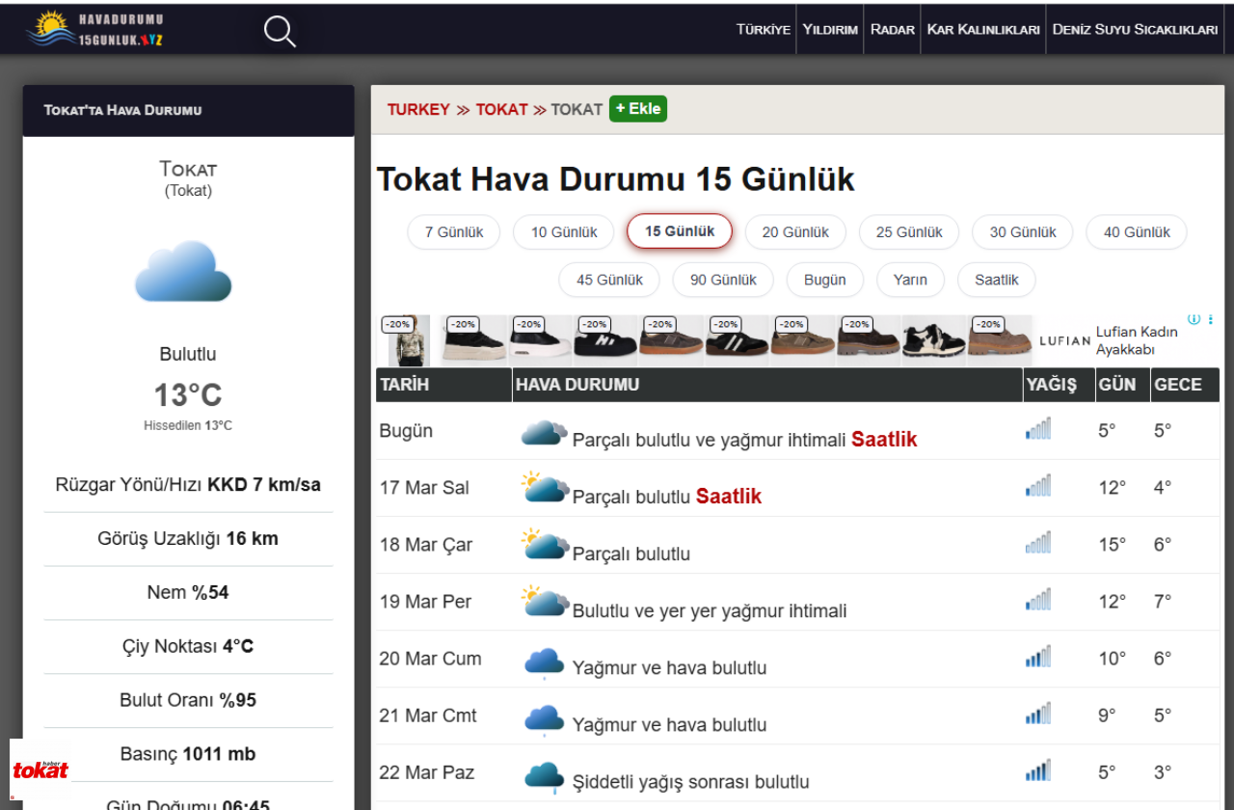The image size is (1234, 810).
Task: Click the 21 Mar Cmt precipitation bars icon
Action: point(1038,714)
